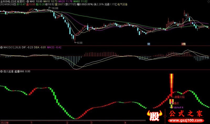Click the turnover amount 额2779万
Screen dimensions: 210x124
[x=71, y=4]
